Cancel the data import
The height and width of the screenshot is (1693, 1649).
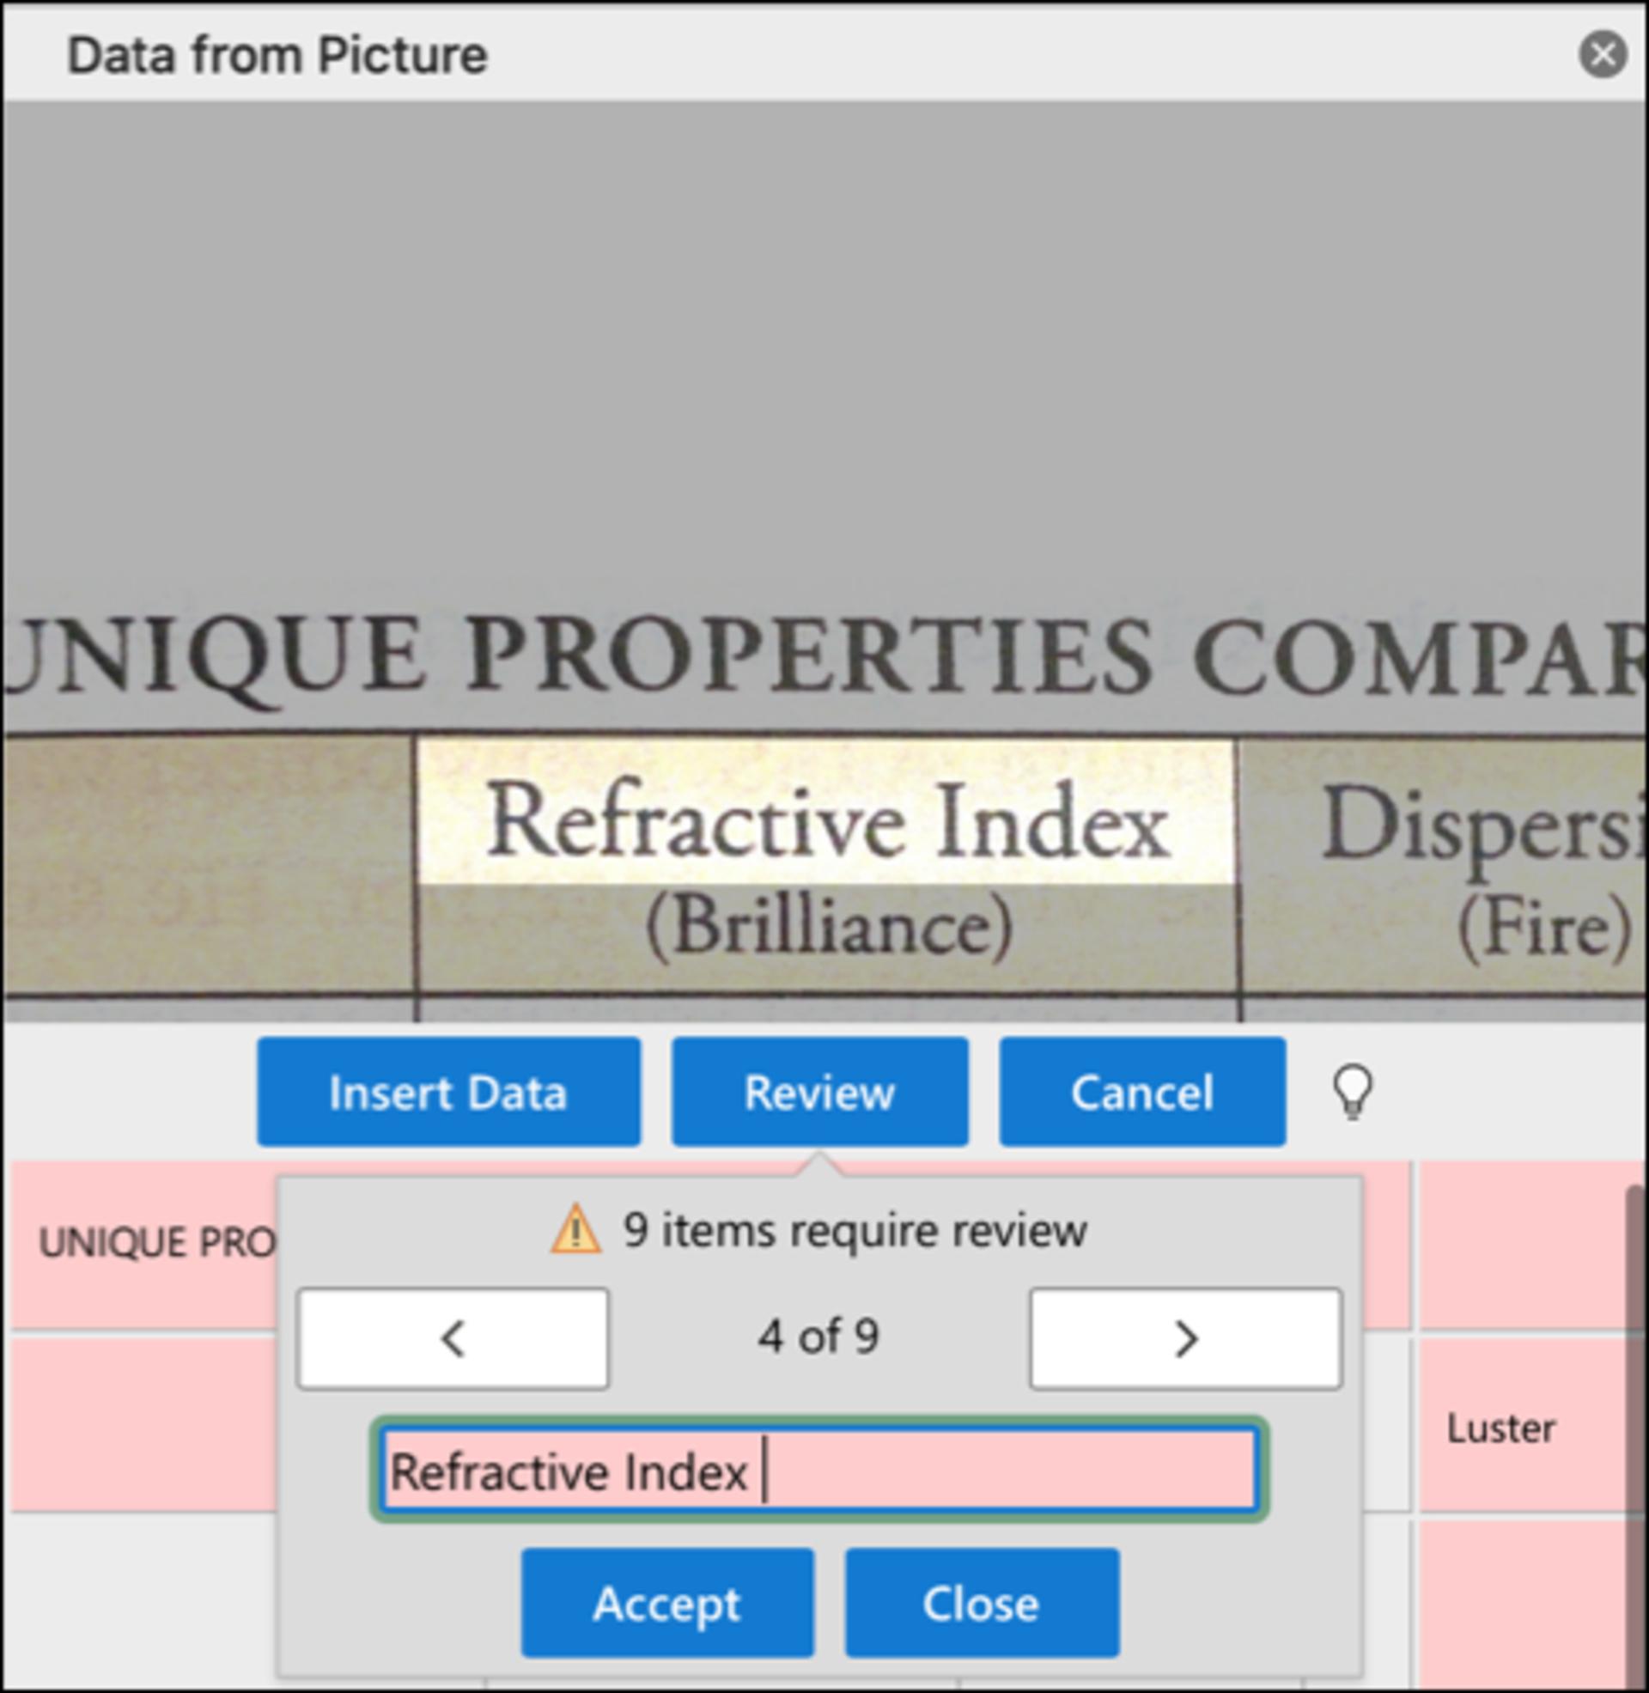[1142, 1092]
